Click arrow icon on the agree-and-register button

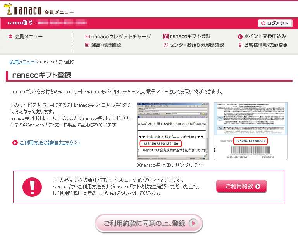[x=193, y=224]
